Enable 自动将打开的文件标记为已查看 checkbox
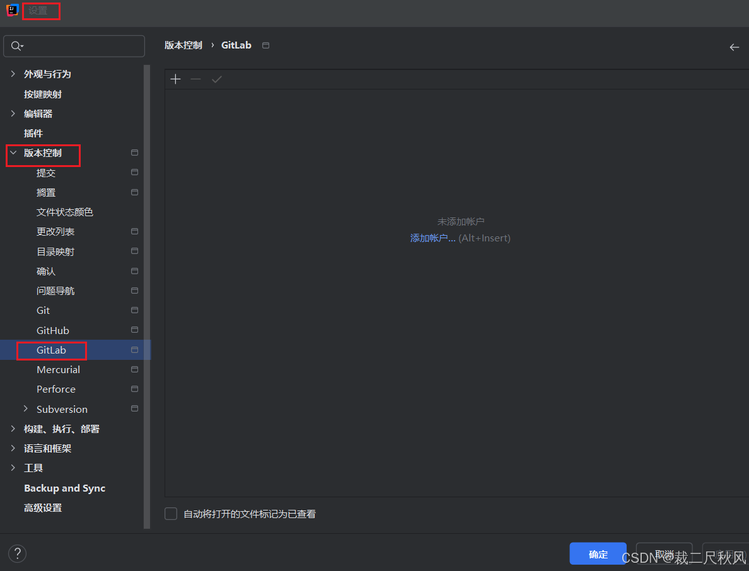The image size is (749, 571). [170, 514]
